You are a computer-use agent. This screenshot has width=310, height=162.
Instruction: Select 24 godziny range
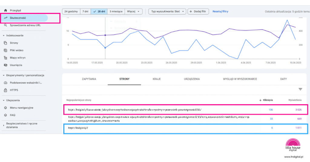[71, 11]
